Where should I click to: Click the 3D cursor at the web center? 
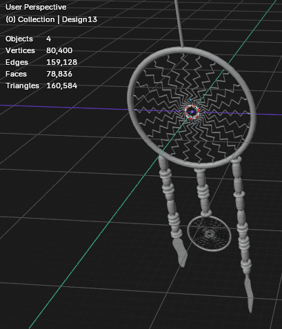(192, 112)
